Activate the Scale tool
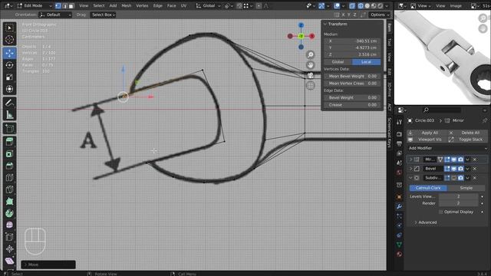The height and width of the screenshot is (276, 491). (9, 77)
